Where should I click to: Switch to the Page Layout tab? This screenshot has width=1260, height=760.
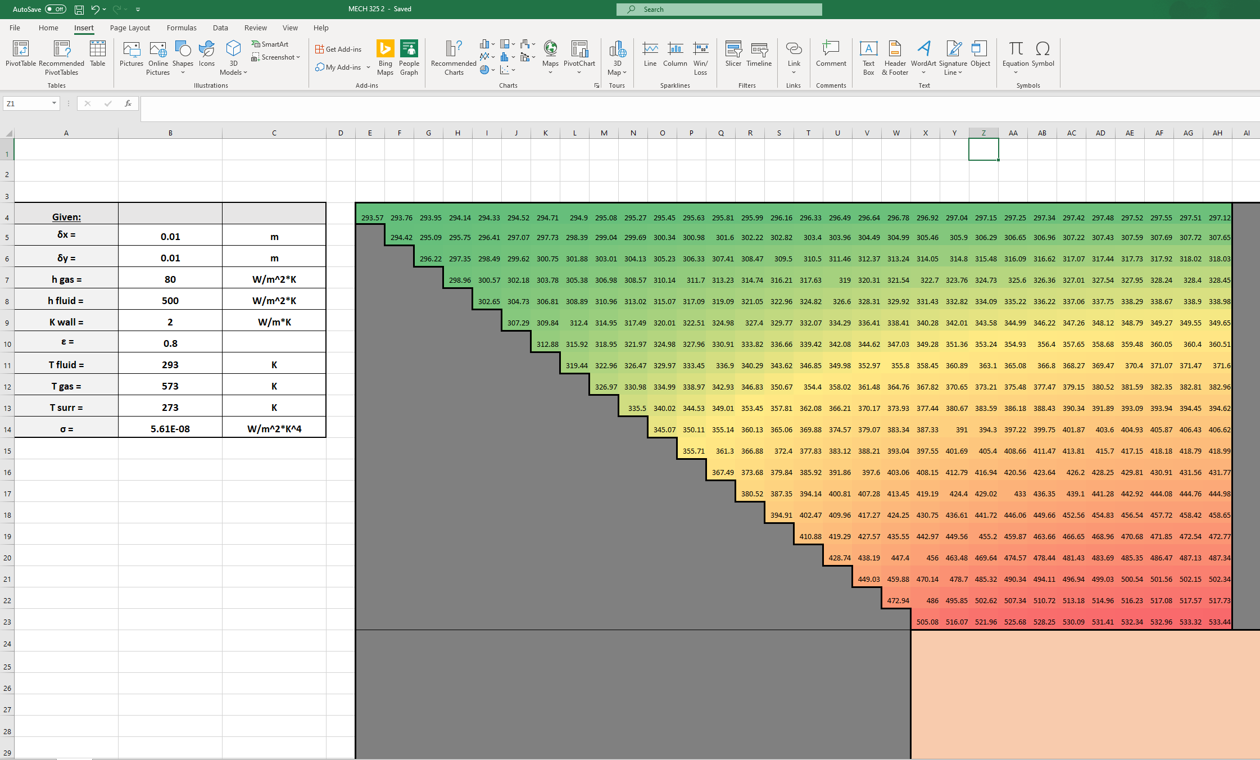(130, 28)
